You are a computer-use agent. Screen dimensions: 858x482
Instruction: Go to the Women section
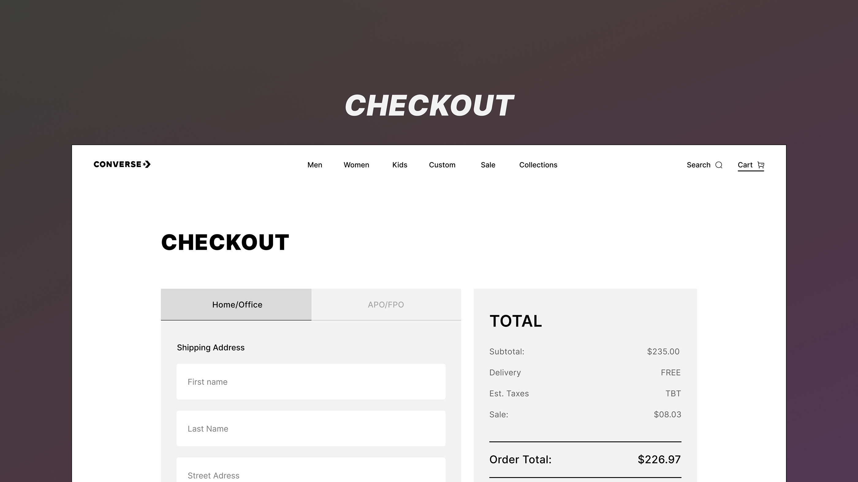[x=356, y=165]
